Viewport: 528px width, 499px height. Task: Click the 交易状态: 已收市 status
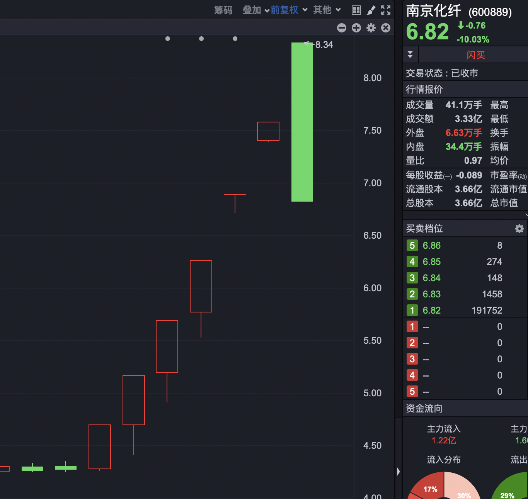(442, 73)
